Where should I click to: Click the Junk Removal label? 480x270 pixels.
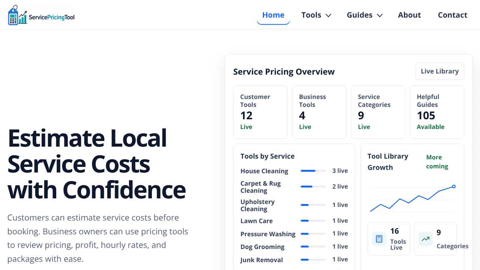point(262,260)
